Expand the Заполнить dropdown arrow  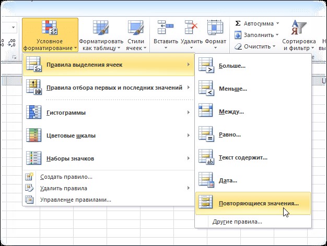coord(277,35)
